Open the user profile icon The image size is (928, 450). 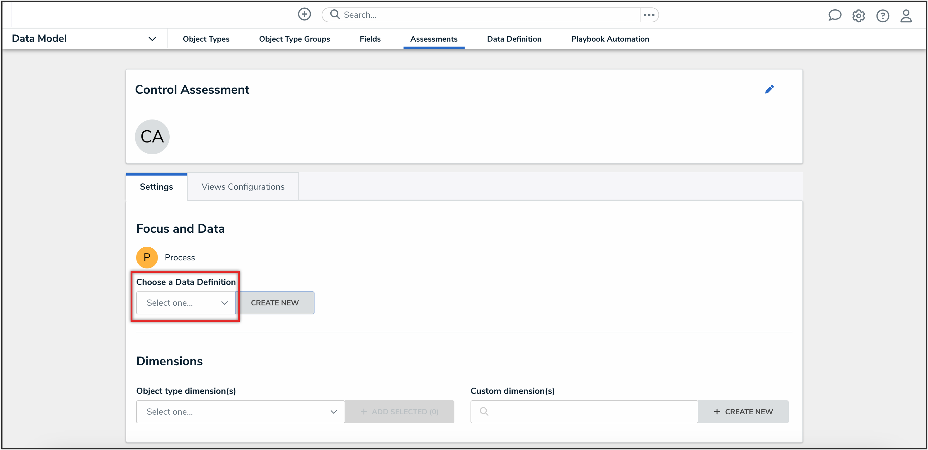coord(906,16)
